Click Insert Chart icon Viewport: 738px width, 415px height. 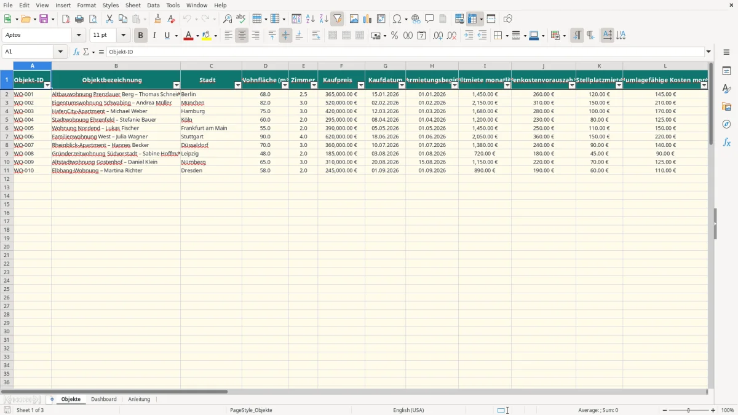[368, 19]
